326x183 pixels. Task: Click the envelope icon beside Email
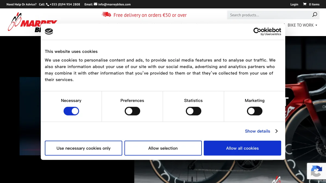tap(95, 4)
